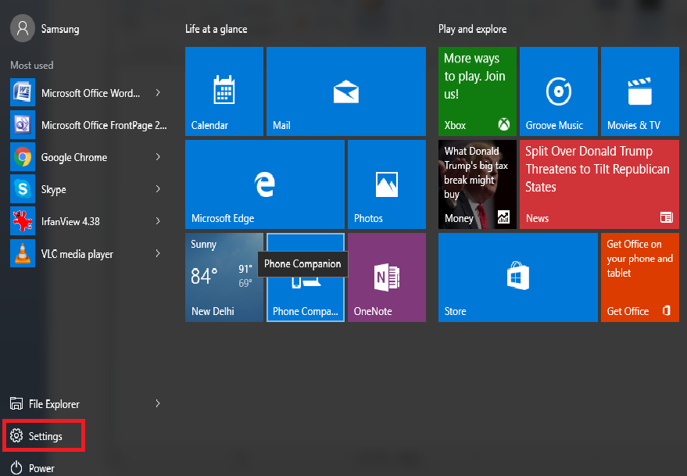Click the Power option
687x476 pixels.
coord(41,468)
